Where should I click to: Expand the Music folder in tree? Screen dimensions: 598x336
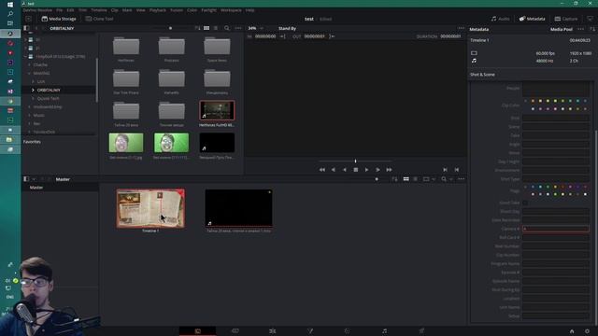(29, 115)
